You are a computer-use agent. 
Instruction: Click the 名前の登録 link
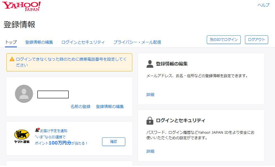coord(80,106)
